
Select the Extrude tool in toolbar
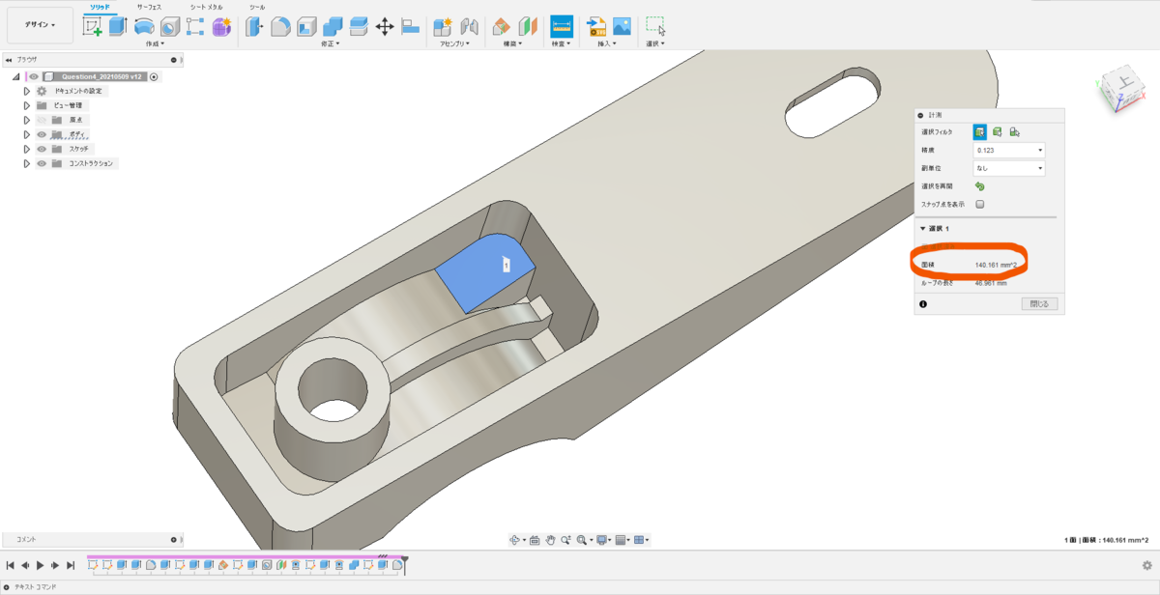click(118, 27)
